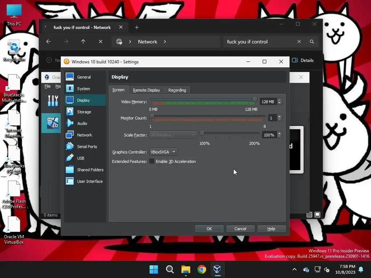371x278 pixels.
Task: Open the Serial Ports settings category
Action: (85, 147)
